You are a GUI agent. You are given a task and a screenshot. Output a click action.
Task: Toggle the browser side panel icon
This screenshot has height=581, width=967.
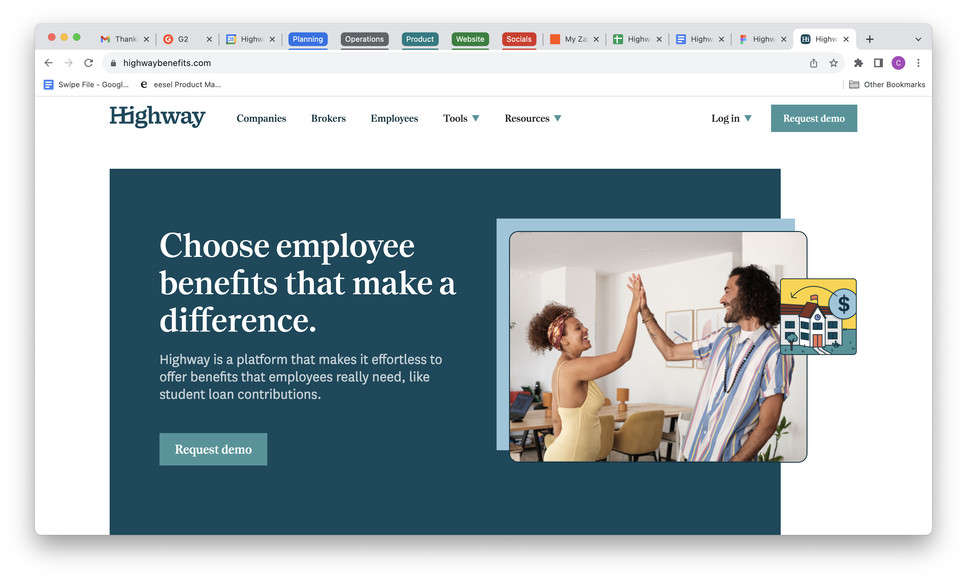[x=878, y=63]
